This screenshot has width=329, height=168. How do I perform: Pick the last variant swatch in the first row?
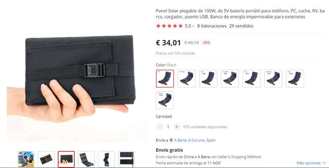[295, 79]
